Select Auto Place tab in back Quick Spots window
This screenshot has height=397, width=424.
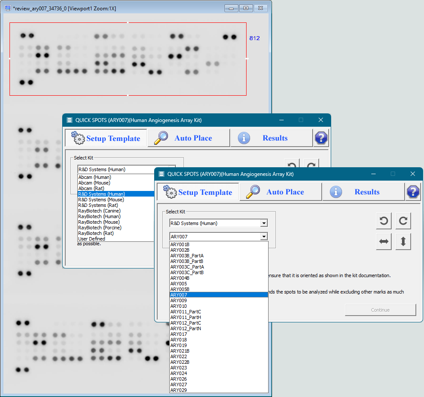point(189,138)
